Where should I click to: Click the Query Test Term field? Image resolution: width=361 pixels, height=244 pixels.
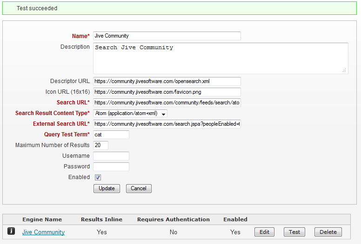click(111, 135)
